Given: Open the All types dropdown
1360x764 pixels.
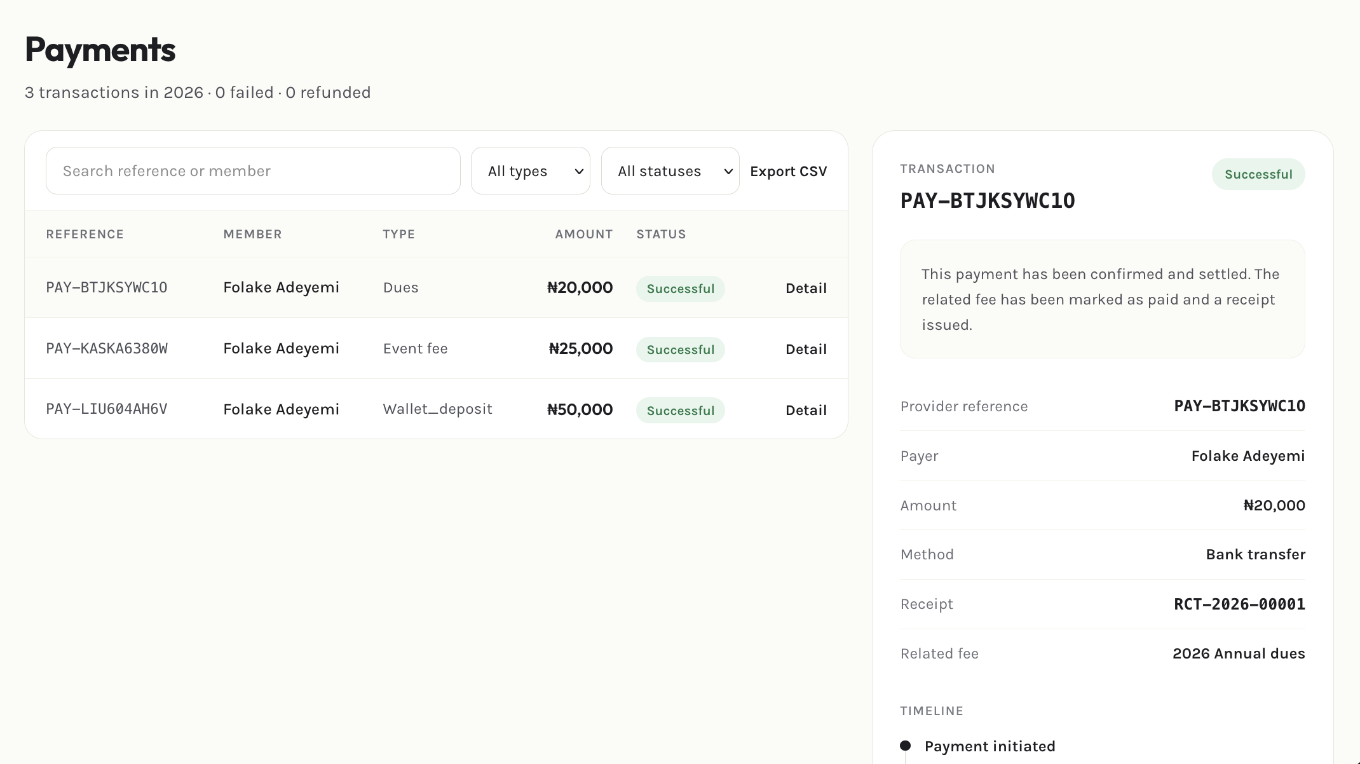Looking at the screenshot, I should [531, 171].
